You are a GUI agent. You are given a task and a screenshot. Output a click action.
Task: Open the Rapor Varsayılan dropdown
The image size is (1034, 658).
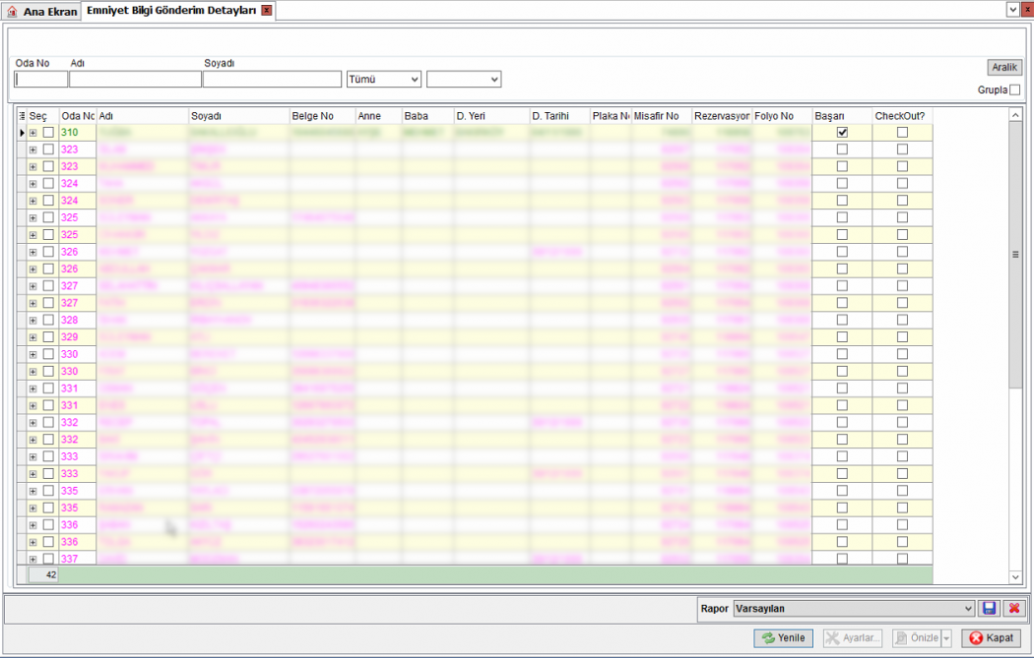tap(854, 609)
